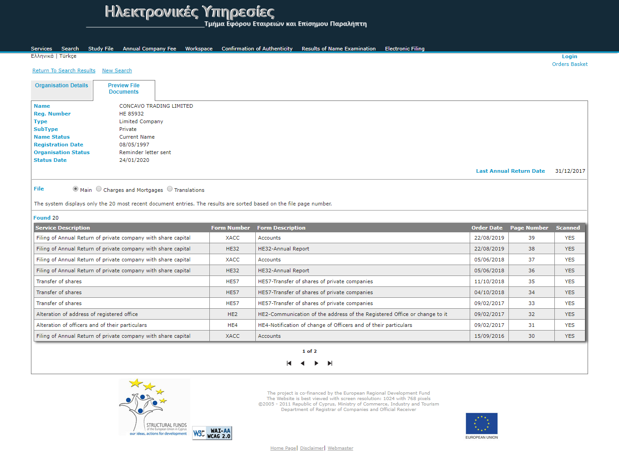The image size is (619, 456).
Task: Open the Organisation Details tab
Action: (x=61, y=85)
